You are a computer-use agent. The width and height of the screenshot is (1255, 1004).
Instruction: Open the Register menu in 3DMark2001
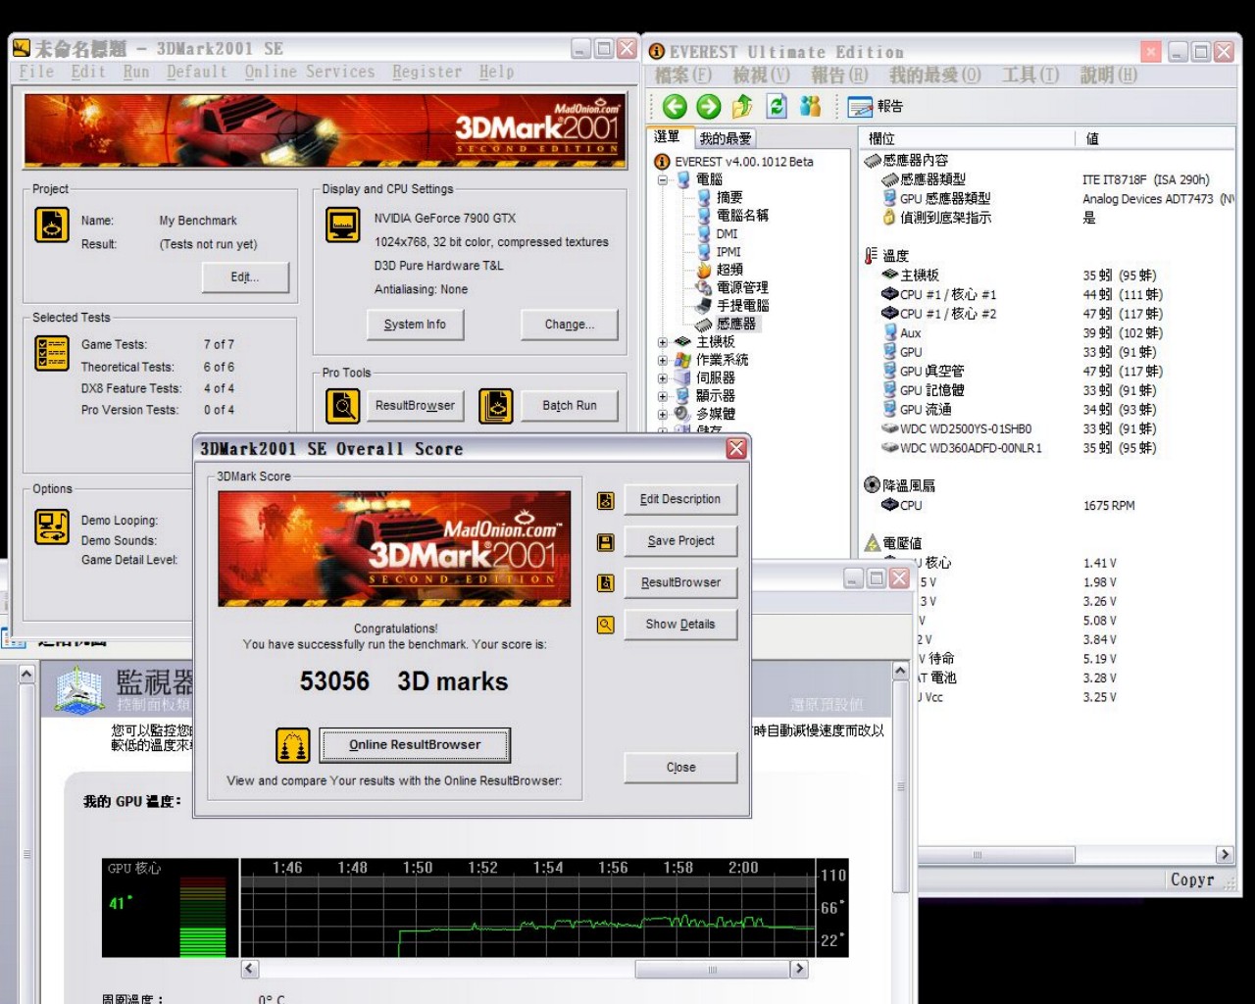click(x=427, y=72)
